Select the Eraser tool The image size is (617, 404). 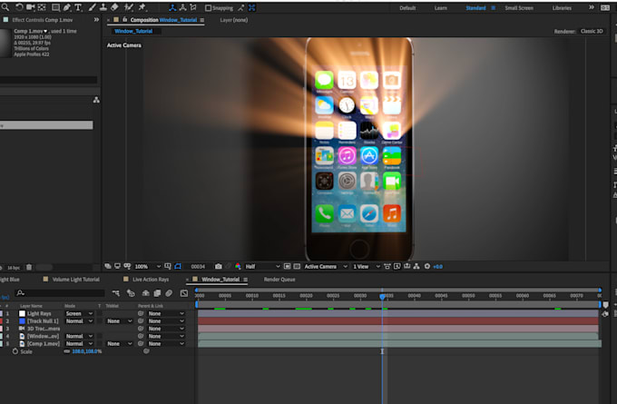click(x=114, y=7)
